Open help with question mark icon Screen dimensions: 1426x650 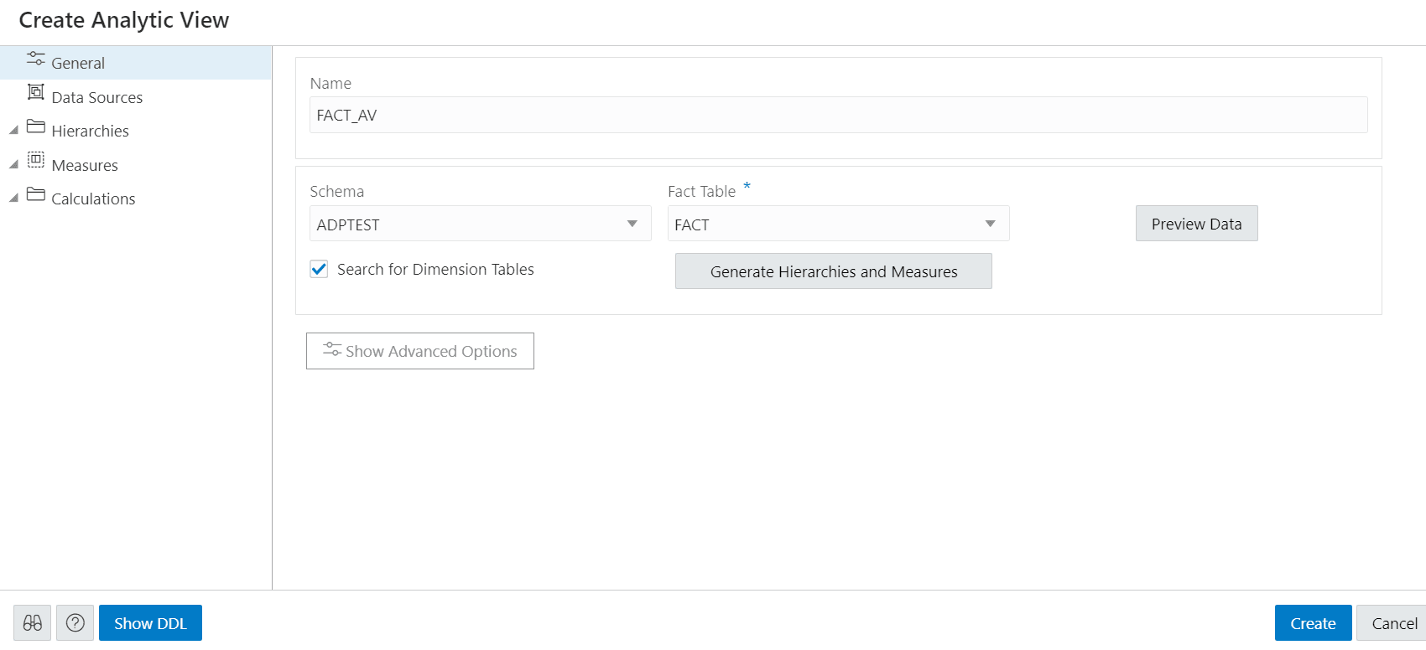pos(75,623)
